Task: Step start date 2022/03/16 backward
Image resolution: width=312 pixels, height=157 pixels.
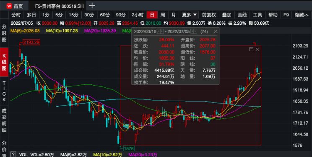Action: (x=159, y=31)
